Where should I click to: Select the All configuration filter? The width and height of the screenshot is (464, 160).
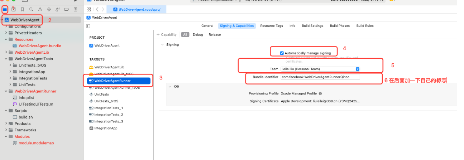click(185, 35)
